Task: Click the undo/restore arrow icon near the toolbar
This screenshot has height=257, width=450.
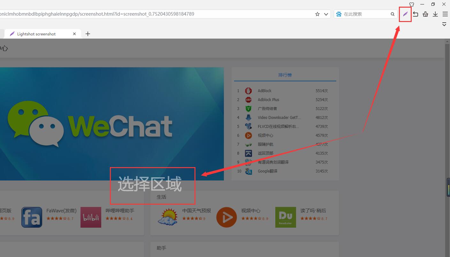Action: (415, 14)
